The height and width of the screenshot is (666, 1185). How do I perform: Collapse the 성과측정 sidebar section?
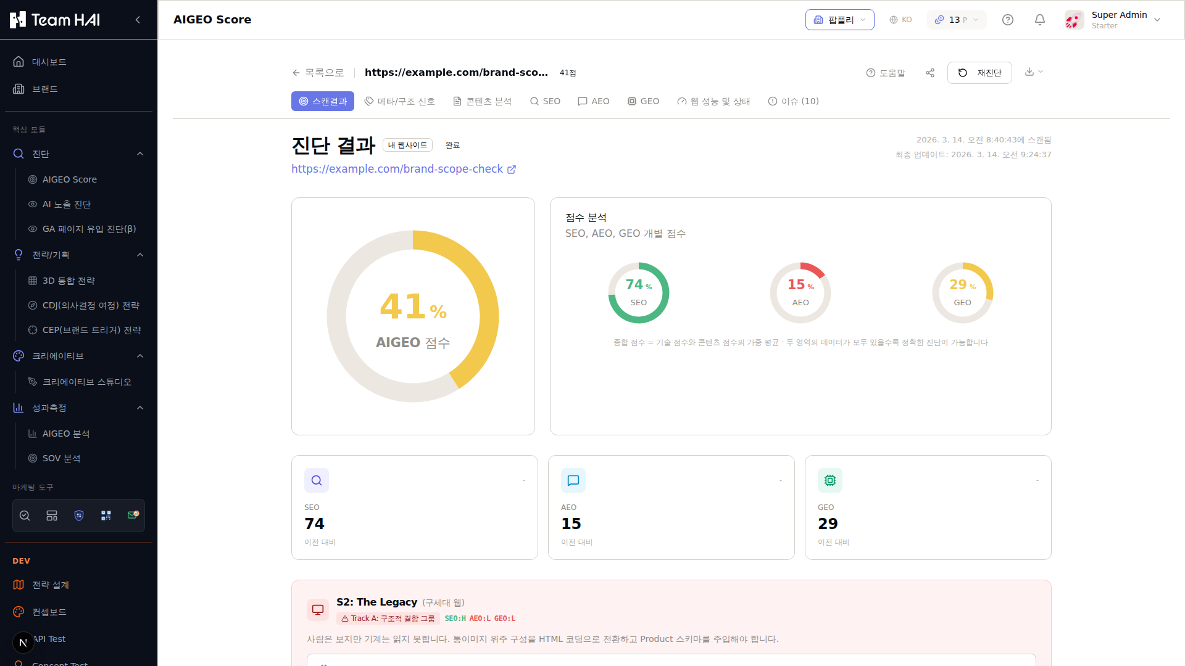pos(140,408)
